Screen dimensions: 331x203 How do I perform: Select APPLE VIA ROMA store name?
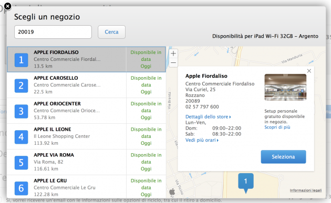[54, 155]
